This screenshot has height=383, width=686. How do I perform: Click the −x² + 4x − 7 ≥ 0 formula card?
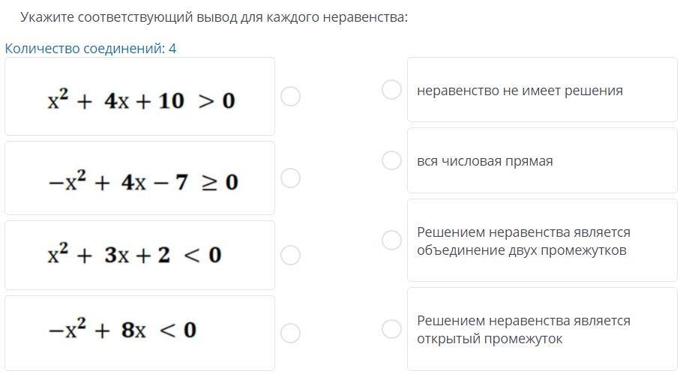click(139, 178)
